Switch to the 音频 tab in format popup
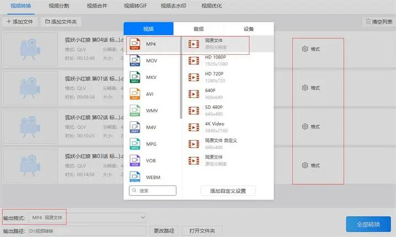 point(199,29)
